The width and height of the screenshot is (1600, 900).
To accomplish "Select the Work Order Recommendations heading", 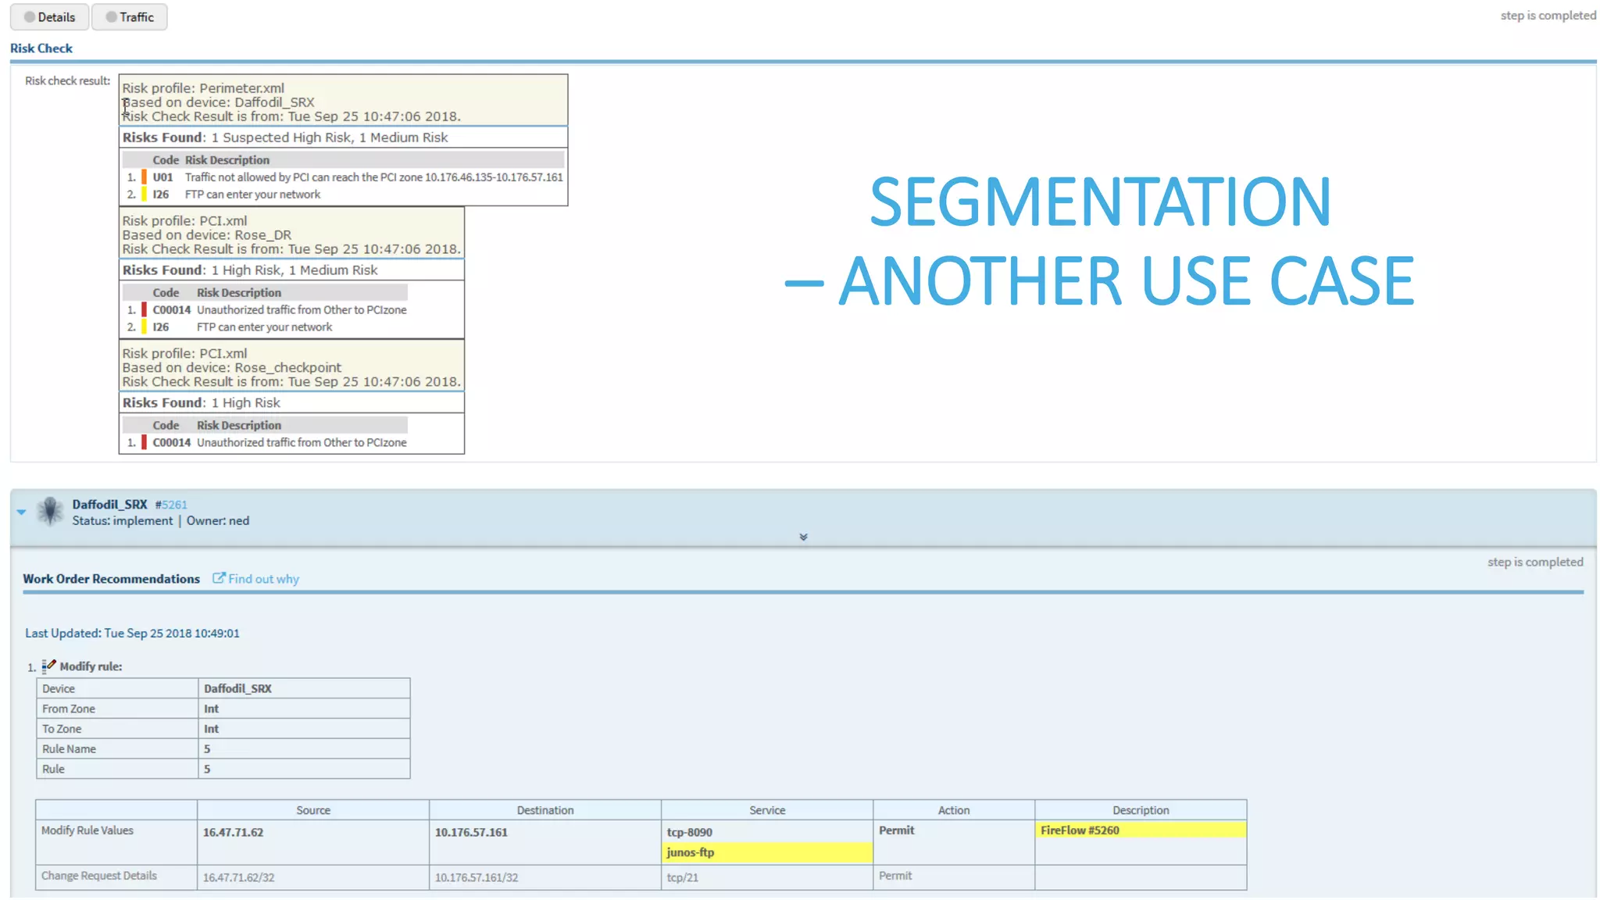I will [x=111, y=579].
